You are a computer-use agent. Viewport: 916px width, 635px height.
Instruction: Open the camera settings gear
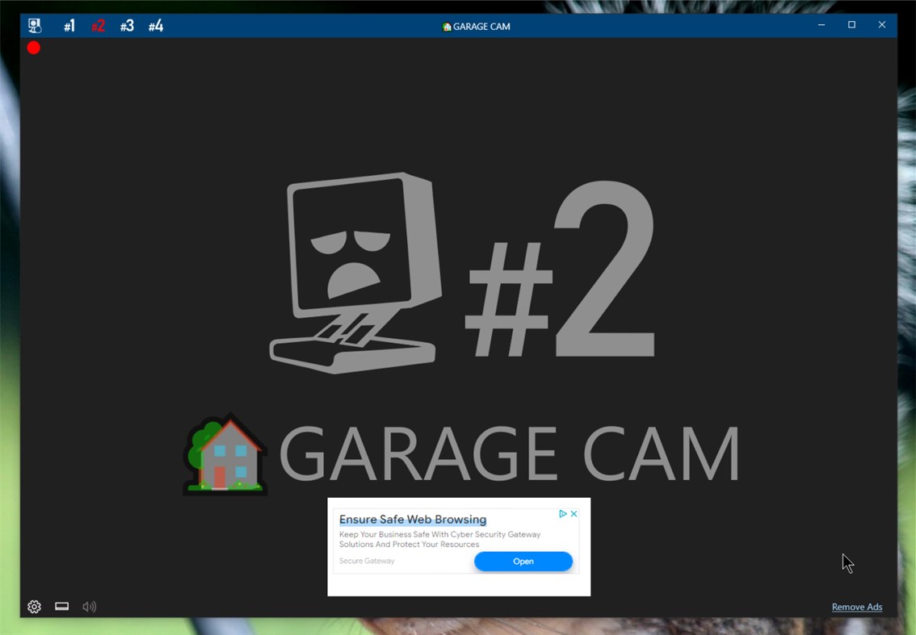(34, 606)
